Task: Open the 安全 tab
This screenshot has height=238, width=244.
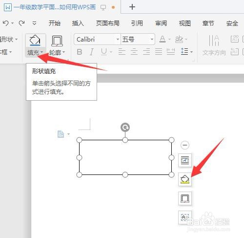Action: pyautogui.click(x=232, y=23)
